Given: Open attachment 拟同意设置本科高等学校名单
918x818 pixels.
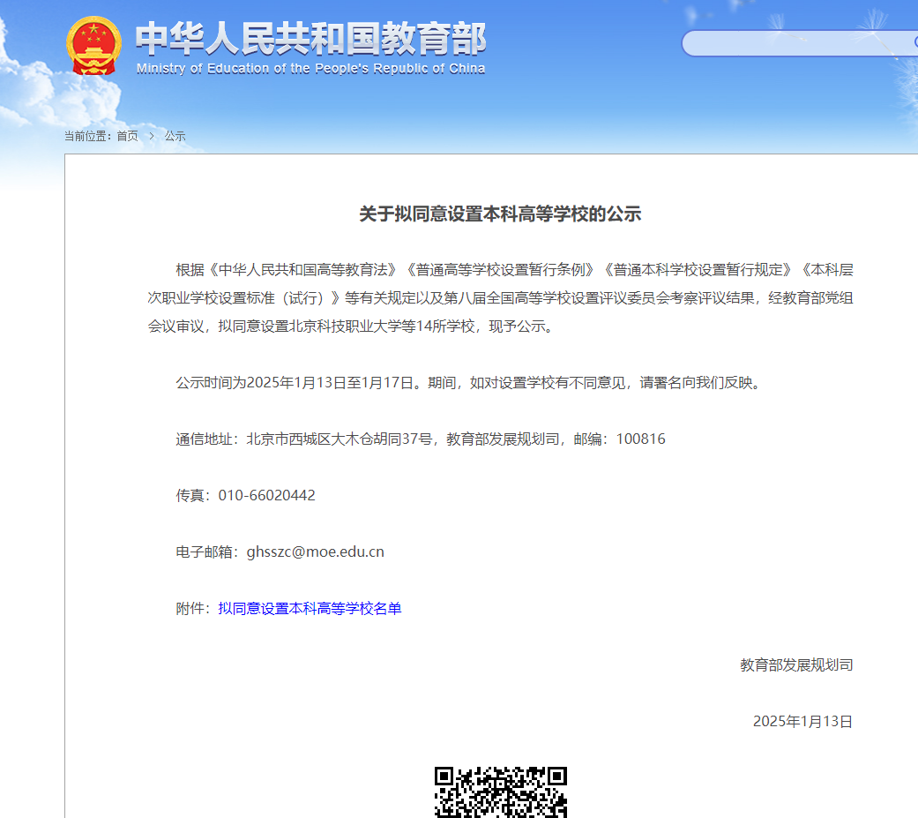Looking at the screenshot, I should (310, 608).
